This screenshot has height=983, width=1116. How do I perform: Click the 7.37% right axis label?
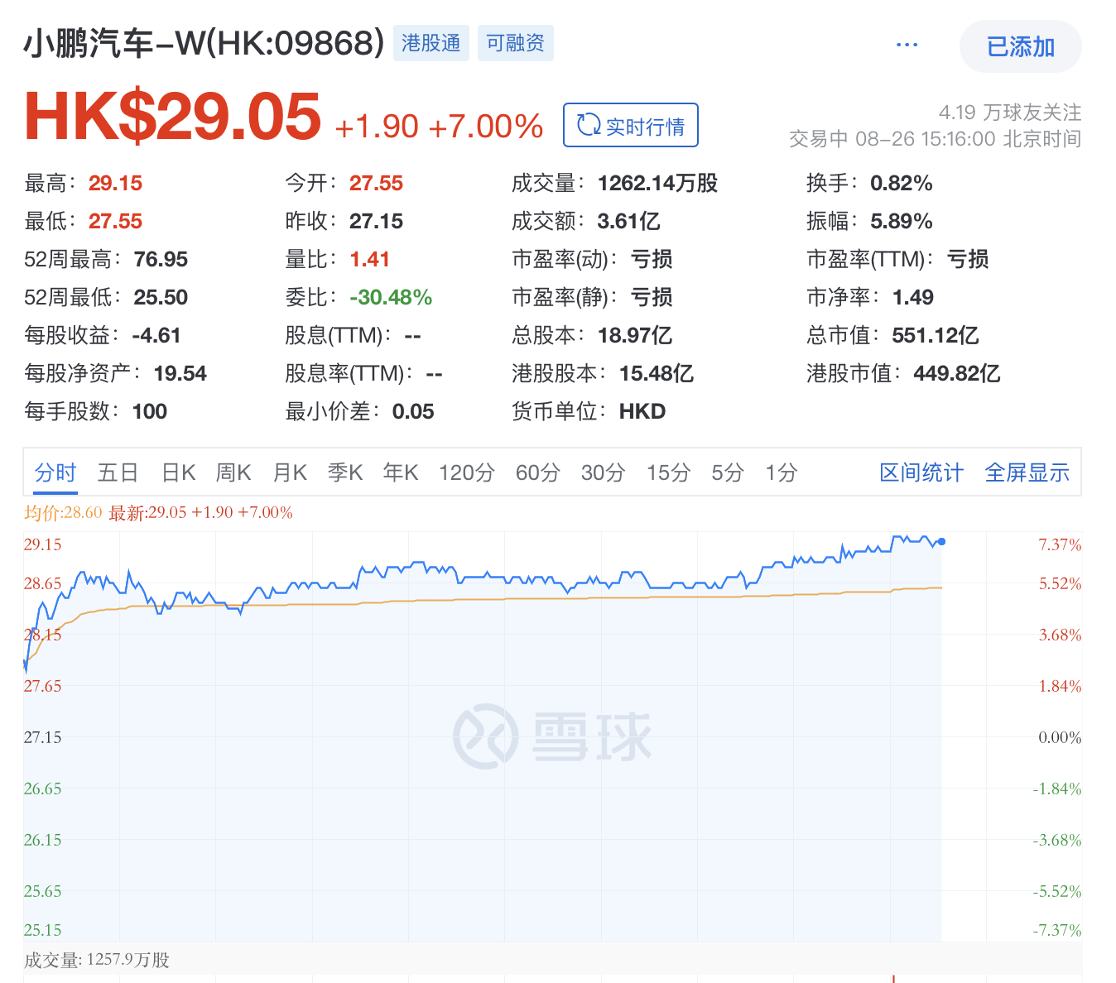click(1060, 544)
